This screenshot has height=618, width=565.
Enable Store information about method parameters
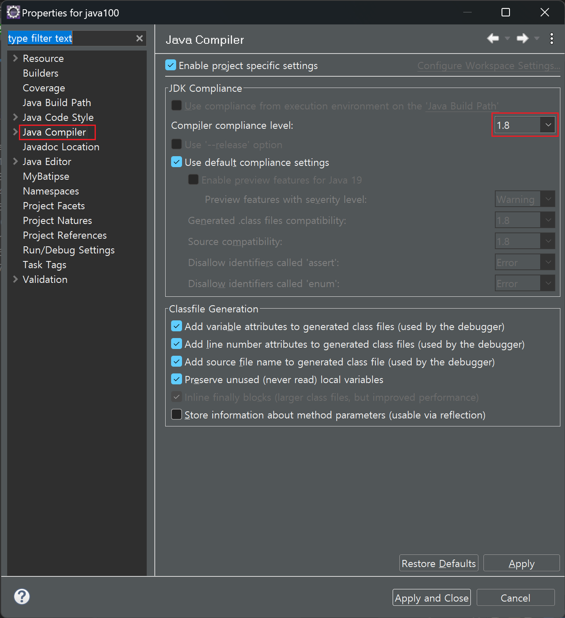(177, 415)
